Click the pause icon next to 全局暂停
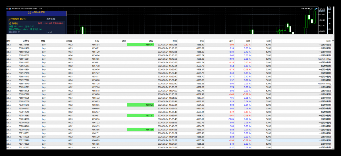 pos(9,19)
